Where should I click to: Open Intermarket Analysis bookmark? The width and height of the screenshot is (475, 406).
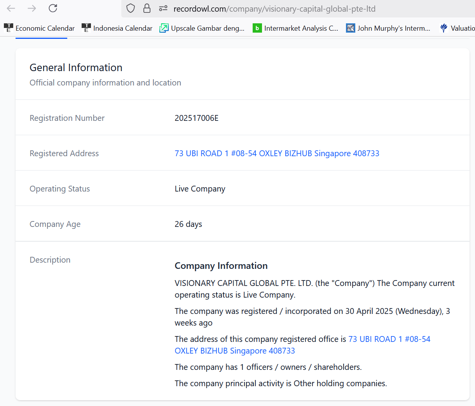click(x=295, y=28)
